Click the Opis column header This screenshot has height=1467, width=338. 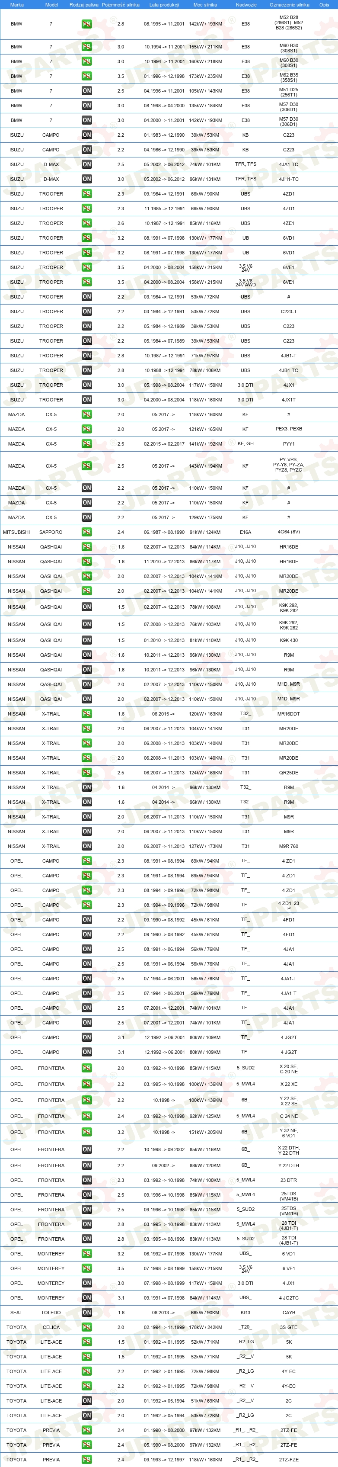324,5
